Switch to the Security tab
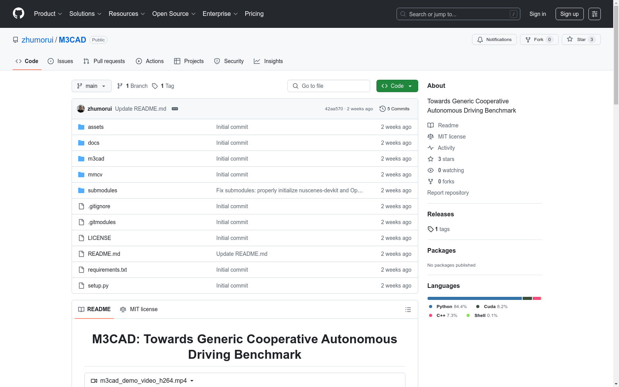 click(229, 61)
